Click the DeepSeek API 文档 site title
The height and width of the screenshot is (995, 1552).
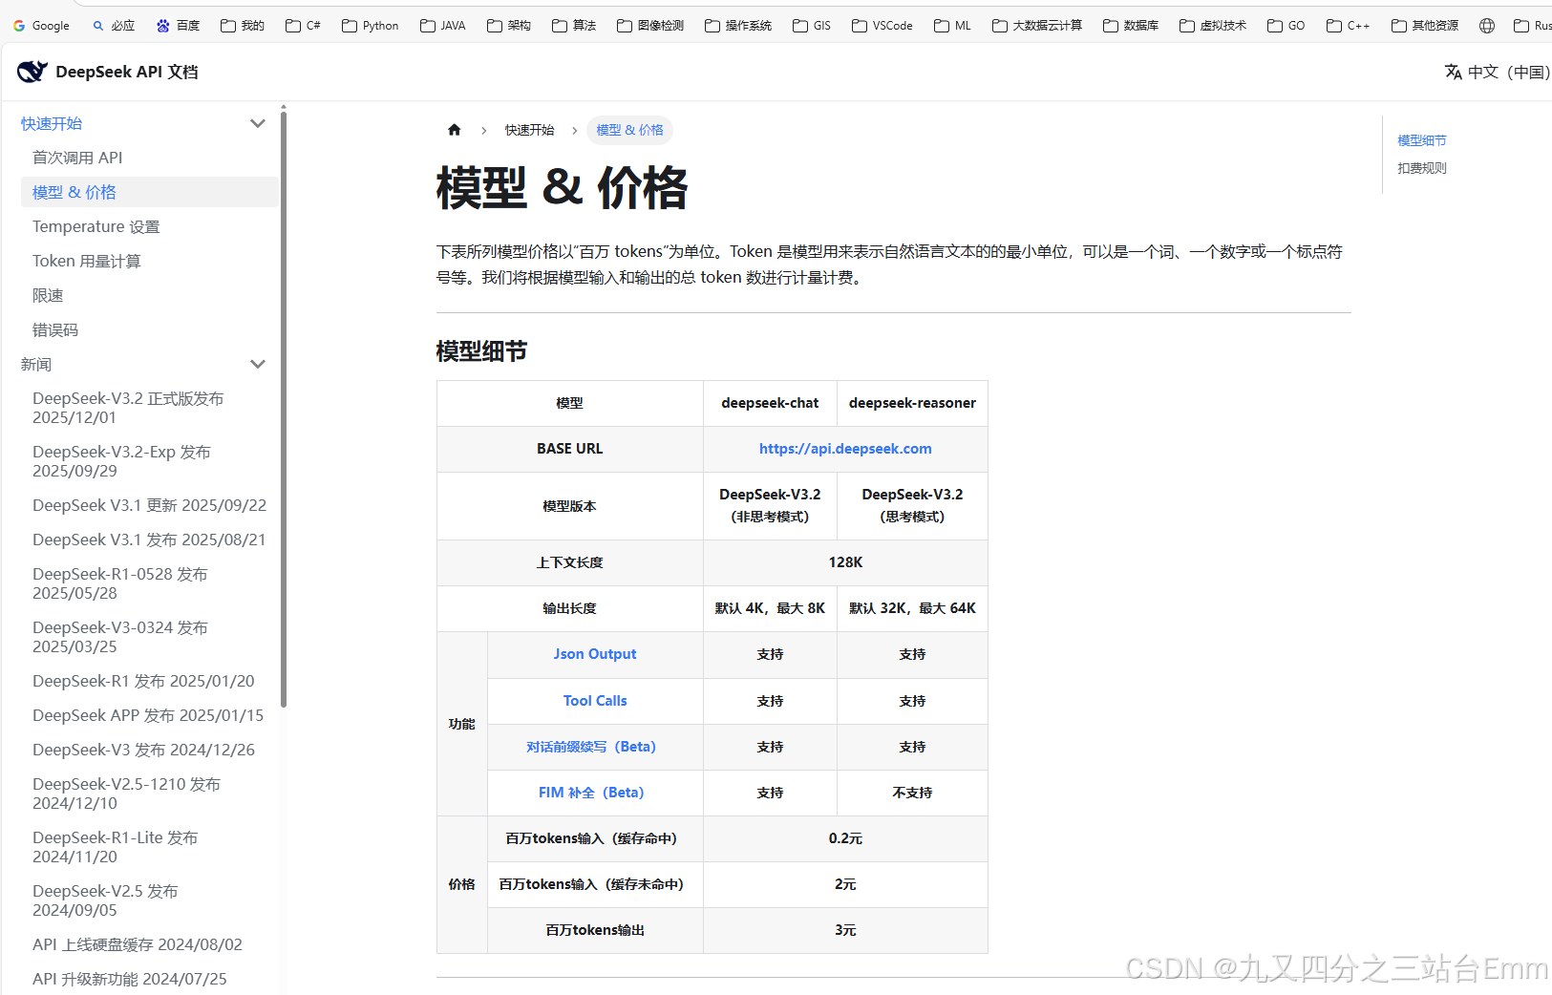pyautogui.click(x=127, y=72)
